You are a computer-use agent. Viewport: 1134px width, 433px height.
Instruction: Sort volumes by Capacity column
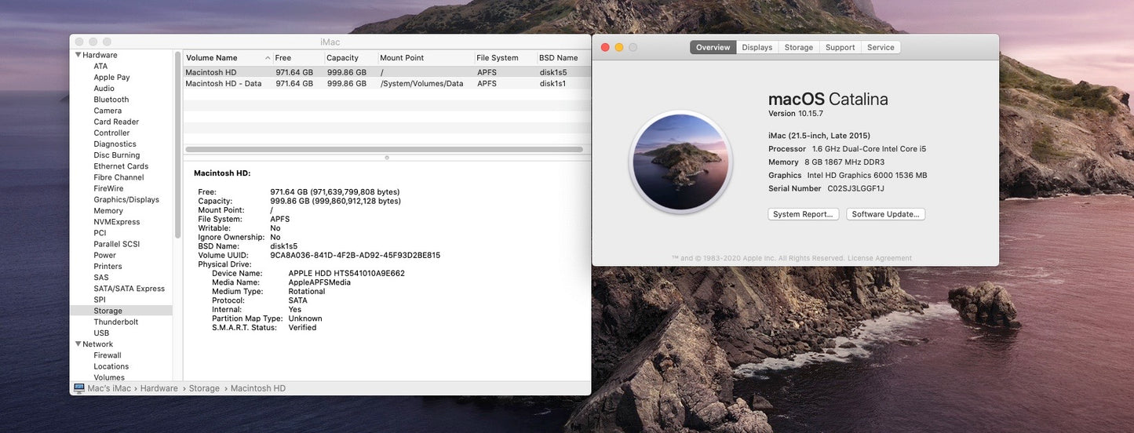[x=343, y=58]
